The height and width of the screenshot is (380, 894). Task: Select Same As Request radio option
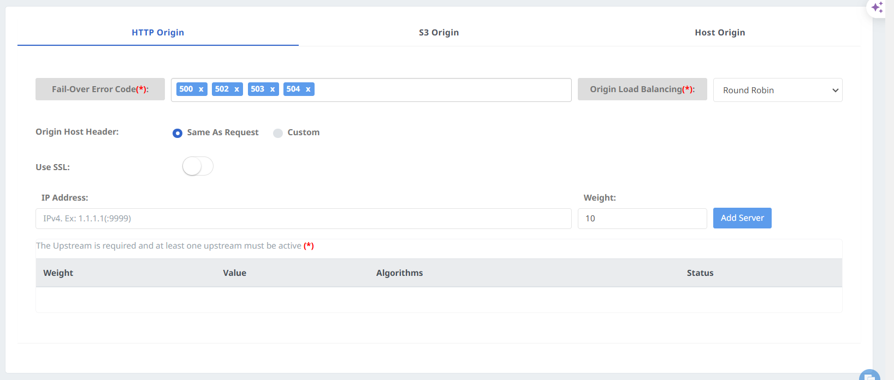point(177,133)
